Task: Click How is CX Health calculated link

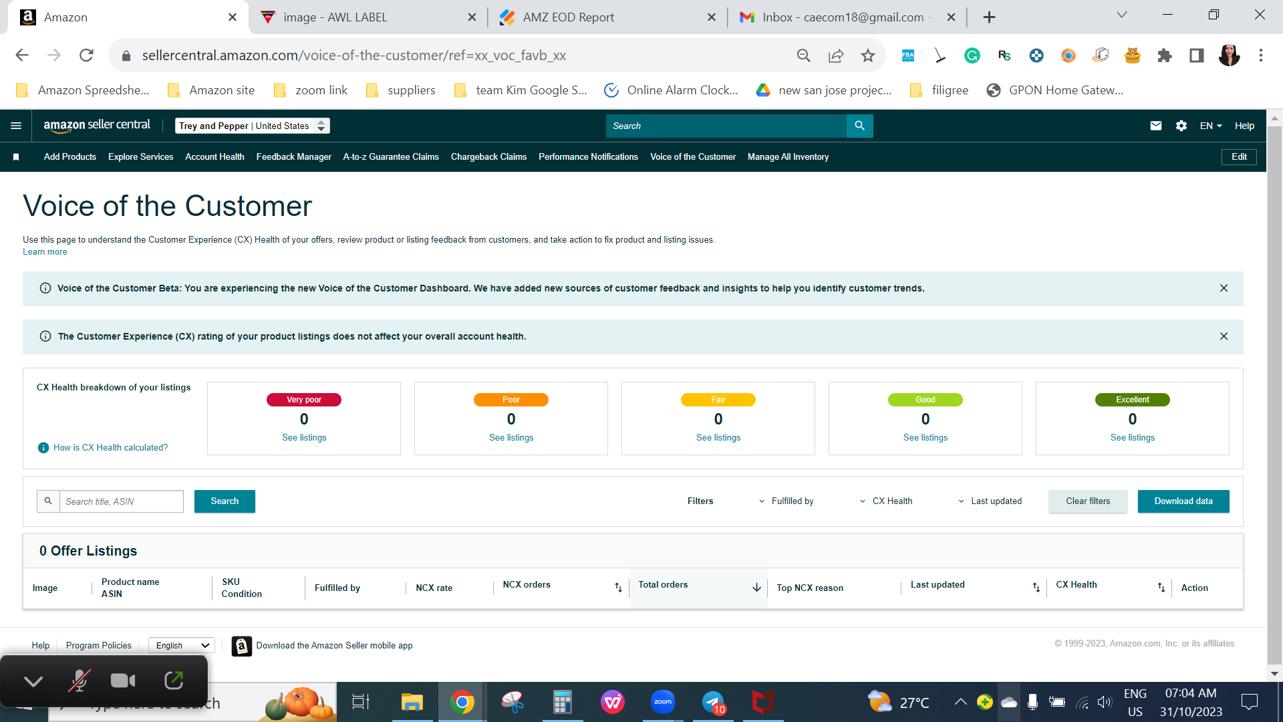Action: click(111, 448)
